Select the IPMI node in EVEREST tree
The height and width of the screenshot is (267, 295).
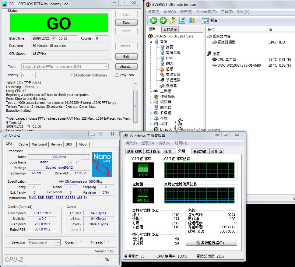[x=170, y=63]
